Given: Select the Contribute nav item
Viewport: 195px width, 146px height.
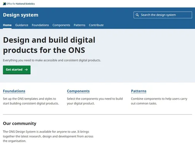Looking at the screenshot, I should pyautogui.click(x=96, y=25).
